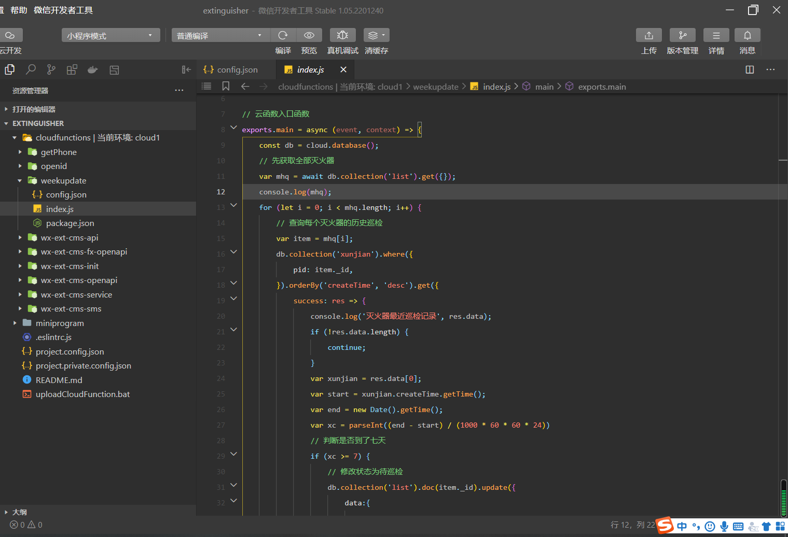This screenshot has width=788, height=537.
Task: Toggle the sidebar collapse arrow icon
Action: pos(186,69)
